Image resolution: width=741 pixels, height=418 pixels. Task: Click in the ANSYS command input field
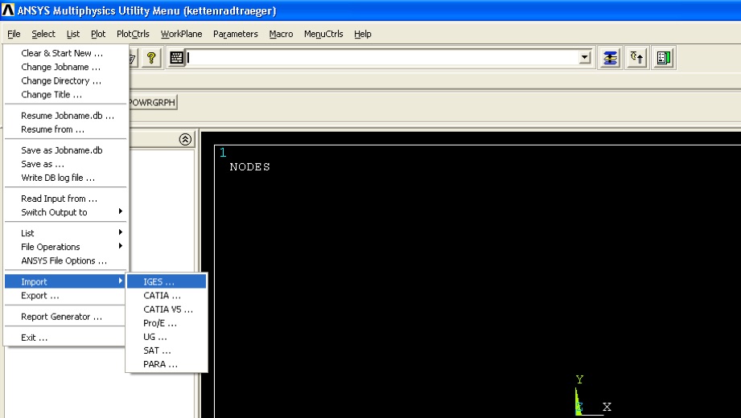coord(382,58)
